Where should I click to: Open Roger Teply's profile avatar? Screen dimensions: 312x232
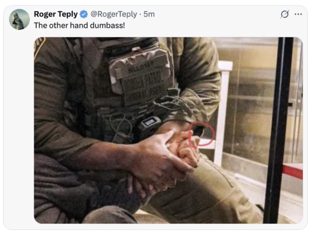[19, 19]
